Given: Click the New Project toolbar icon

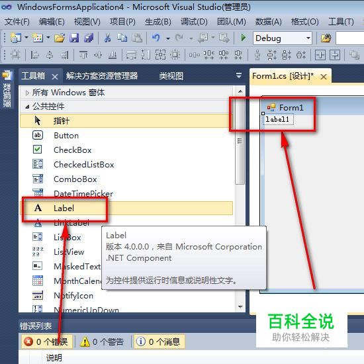Looking at the screenshot, I should tap(16, 38).
